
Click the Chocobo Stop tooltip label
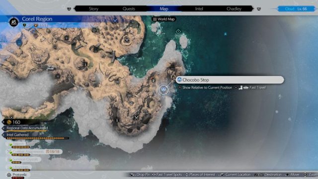coord(230,80)
